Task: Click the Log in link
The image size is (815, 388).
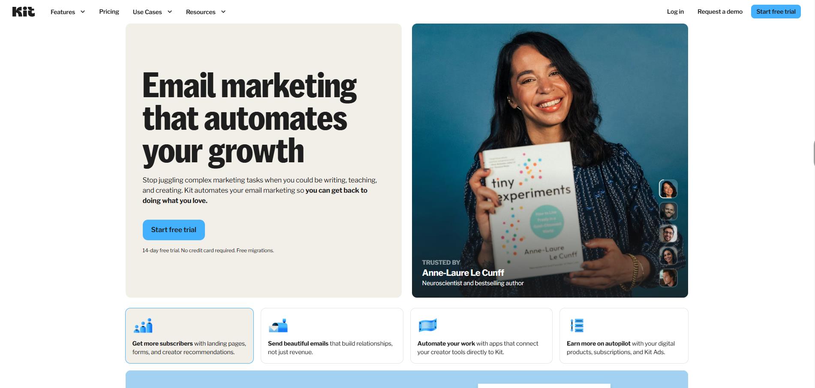Action: 675,12
